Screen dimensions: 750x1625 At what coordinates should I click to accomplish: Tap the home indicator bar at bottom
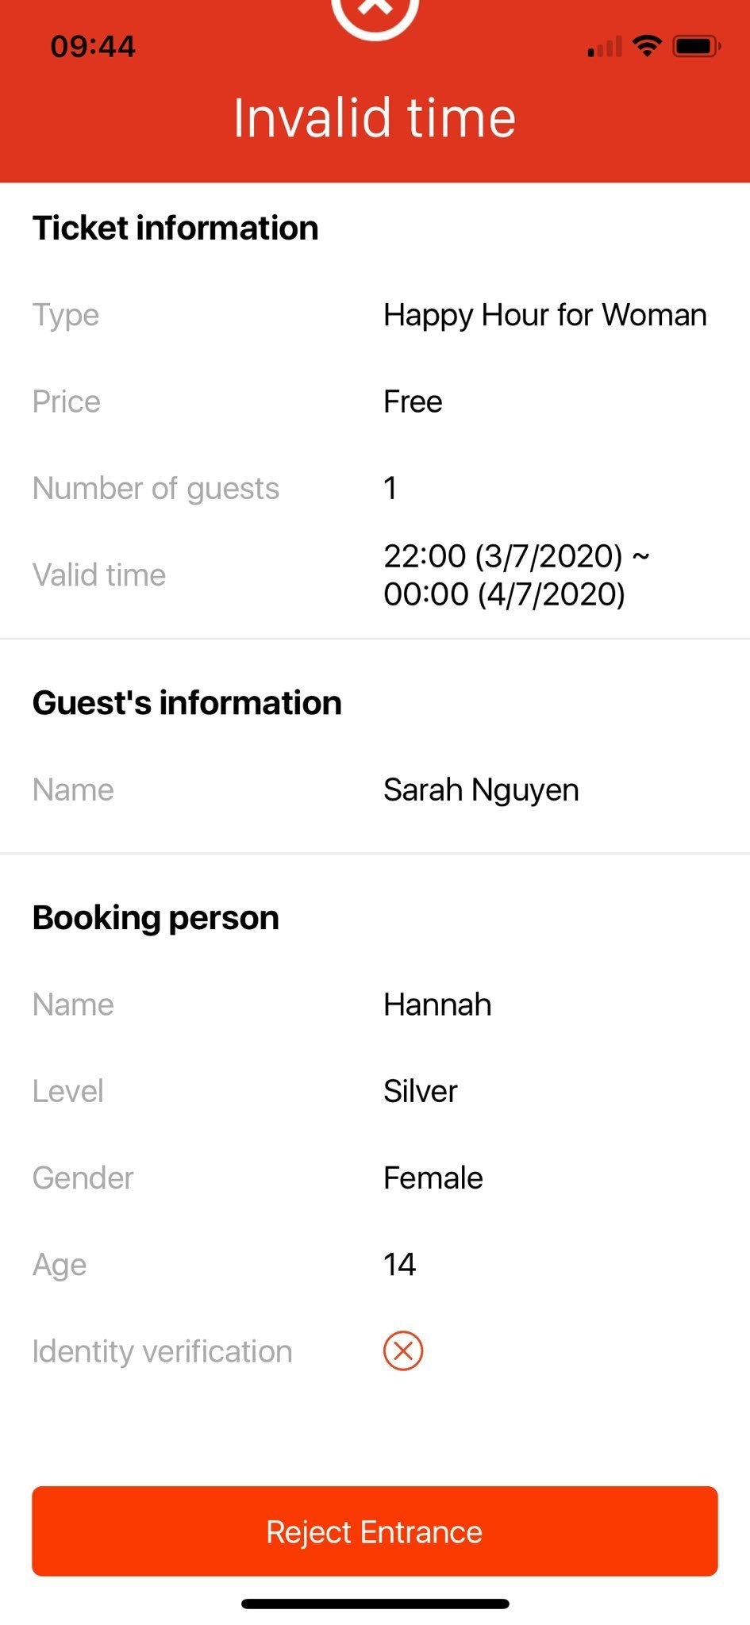click(x=375, y=1604)
